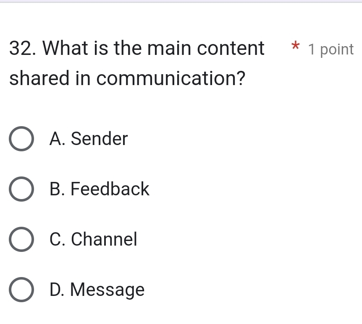Click the "1 point" score label
This screenshot has height=324, width=362.
tap(331, 49)
